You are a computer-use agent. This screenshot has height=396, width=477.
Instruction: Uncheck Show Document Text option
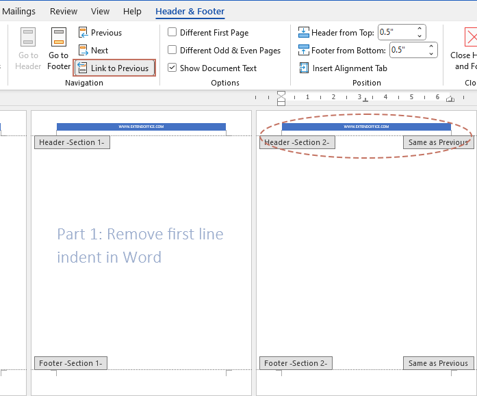click(172, 68)
